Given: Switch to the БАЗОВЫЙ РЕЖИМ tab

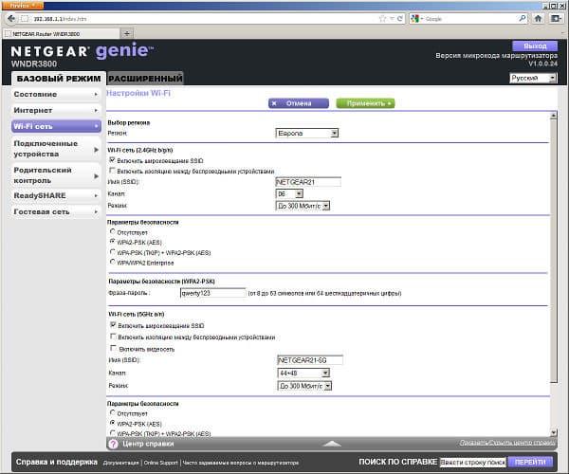Looking at the screenshot, I should [x=59, y=79].
